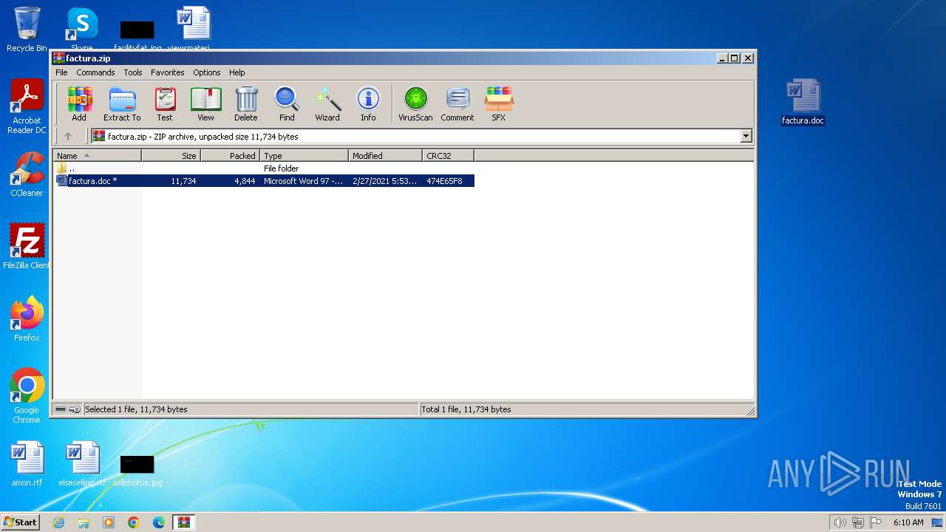Open the Options menu
The image size is (946, 532).
click(207, 72)
